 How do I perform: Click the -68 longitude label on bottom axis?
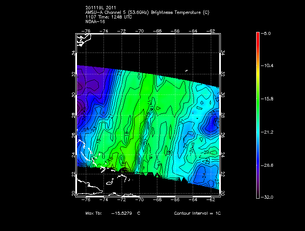click(157, 200)
